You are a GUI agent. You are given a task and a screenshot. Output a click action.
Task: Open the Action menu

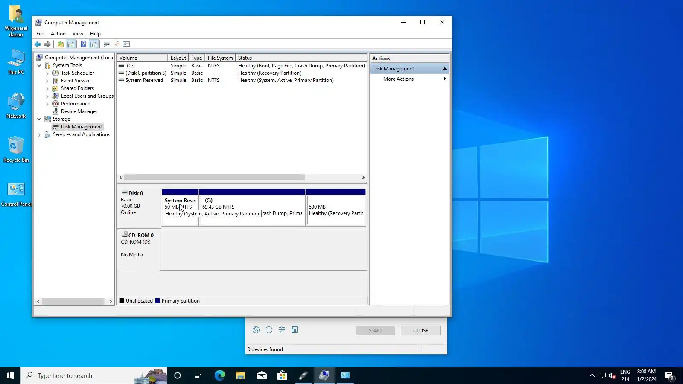58,34
